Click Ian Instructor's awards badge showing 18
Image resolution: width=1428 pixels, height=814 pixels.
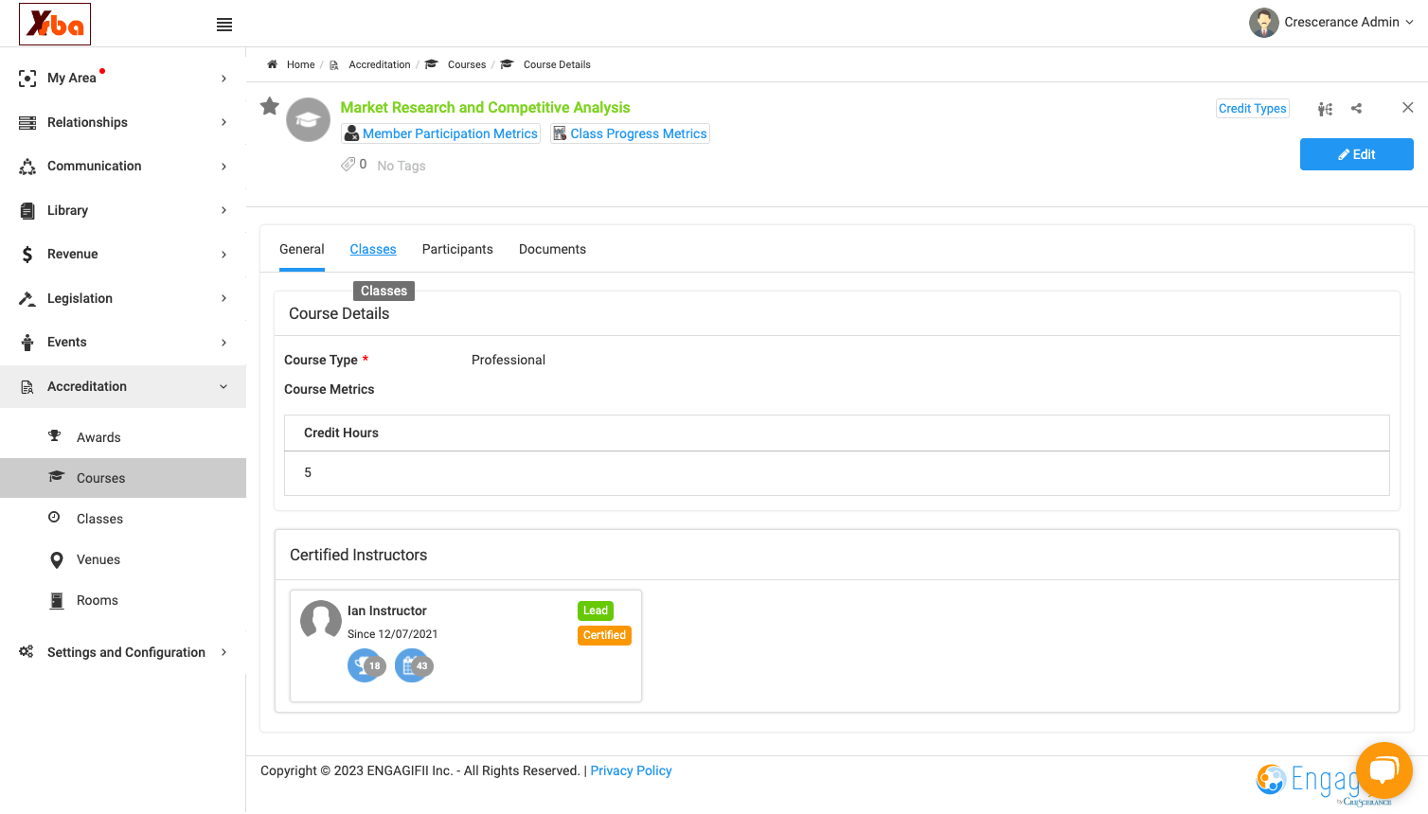366,665
